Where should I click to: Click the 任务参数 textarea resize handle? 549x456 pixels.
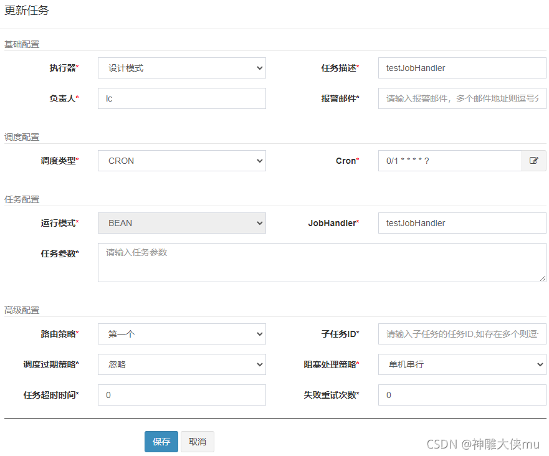pos(542,278)
